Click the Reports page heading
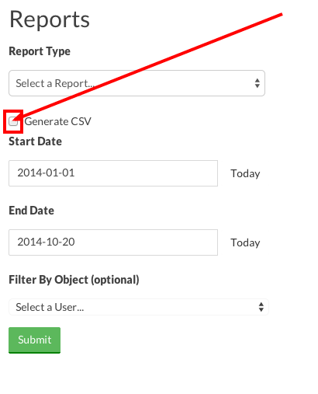Image resolution: width=318 pixels, height=394 pixels. [50, 19]
